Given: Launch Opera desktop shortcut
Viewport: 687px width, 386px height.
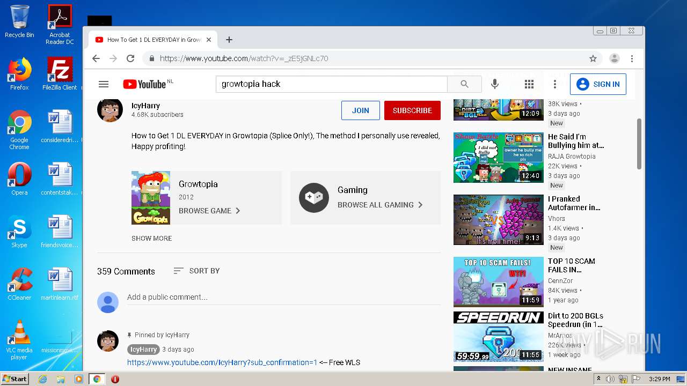Looking at the screenshot, I should click(19, 179).
